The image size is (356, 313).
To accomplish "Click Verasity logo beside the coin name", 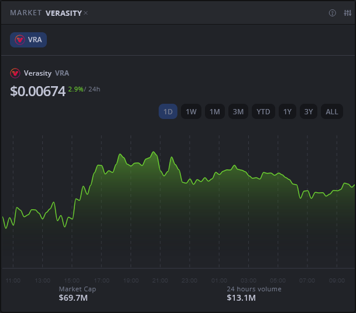I will point(15,73).
